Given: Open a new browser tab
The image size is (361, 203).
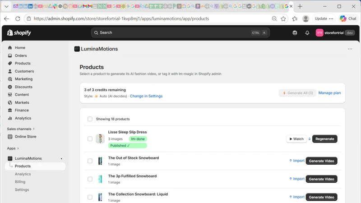Looking at the screenshot, I should pos(300,6).
